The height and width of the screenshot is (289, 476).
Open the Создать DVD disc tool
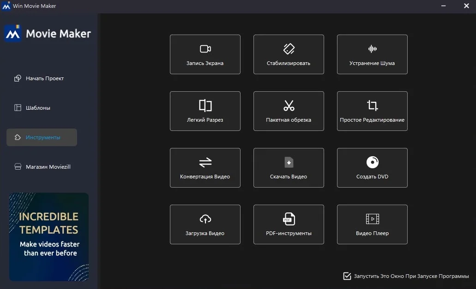pyautogui.click(x=372, y=167)
